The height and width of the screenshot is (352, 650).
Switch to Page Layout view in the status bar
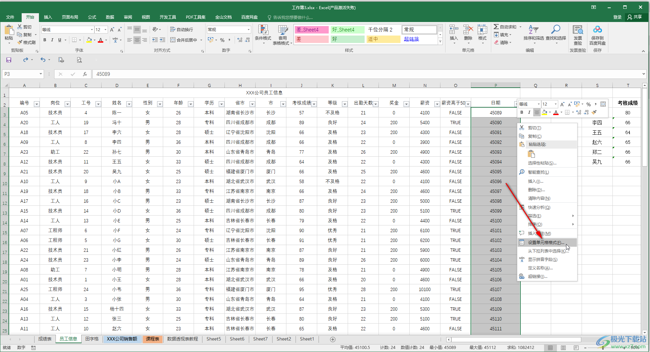563,348
